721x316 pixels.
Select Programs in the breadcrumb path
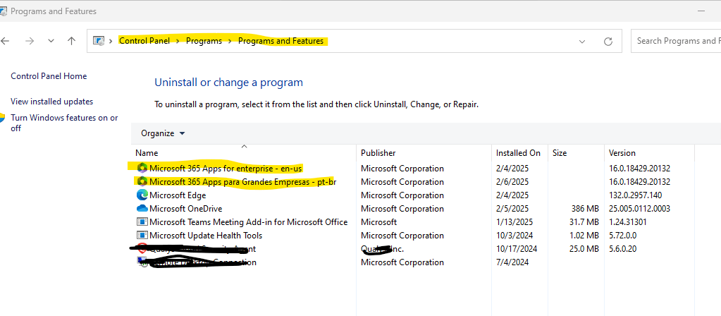tap(204, 41)
